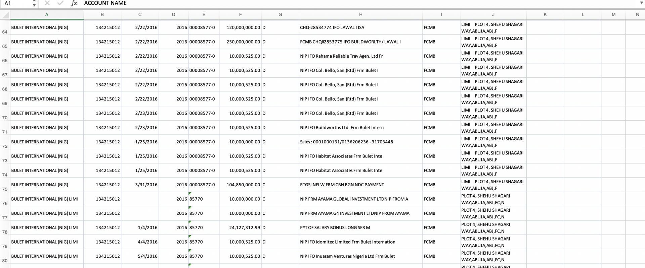This screenshot has width=645, height=268.
Task: Select column M header
Action: pos(614,15)
